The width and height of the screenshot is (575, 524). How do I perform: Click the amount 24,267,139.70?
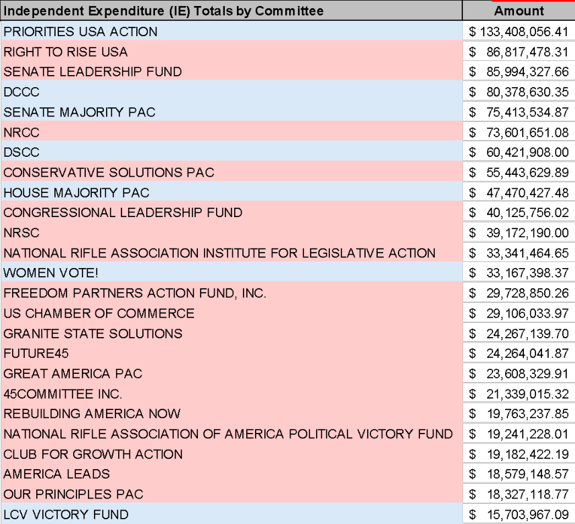[x=519, y=334]
